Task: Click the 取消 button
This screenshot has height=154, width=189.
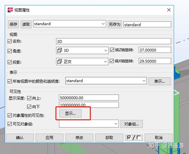Action: point(159,138)
